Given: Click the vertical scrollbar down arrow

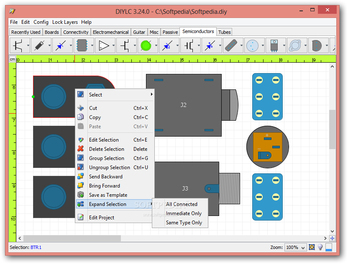Looking at the screenshot, I should tap(332, 231).
